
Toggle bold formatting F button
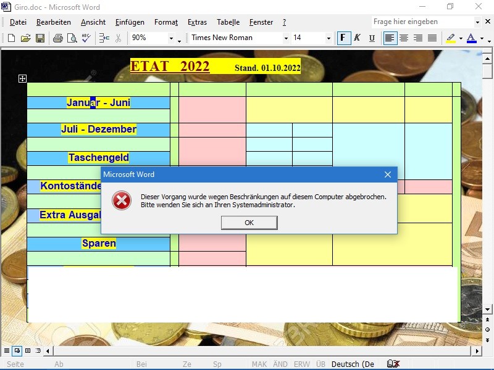point(343,38)
